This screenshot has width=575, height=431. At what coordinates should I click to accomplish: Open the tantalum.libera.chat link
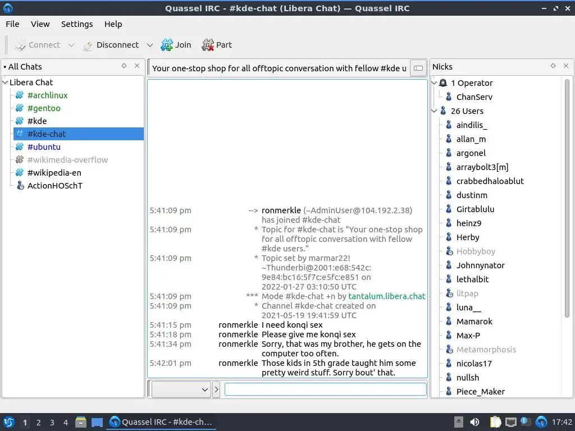[x=386, y=296]
